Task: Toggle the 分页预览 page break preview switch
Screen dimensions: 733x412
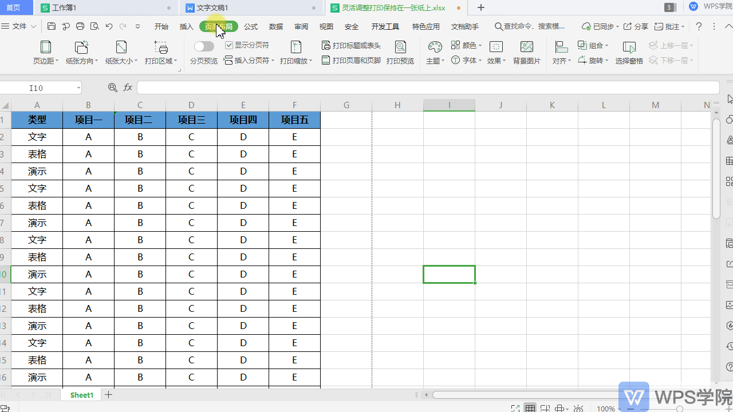Action: (x=204, y=46)
